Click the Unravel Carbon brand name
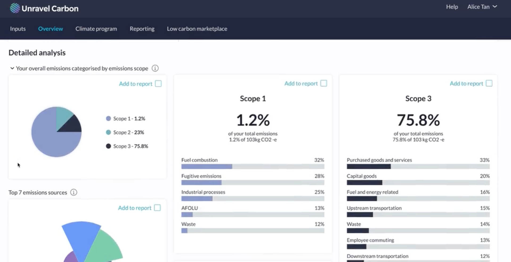 click(x=50, y=9)
